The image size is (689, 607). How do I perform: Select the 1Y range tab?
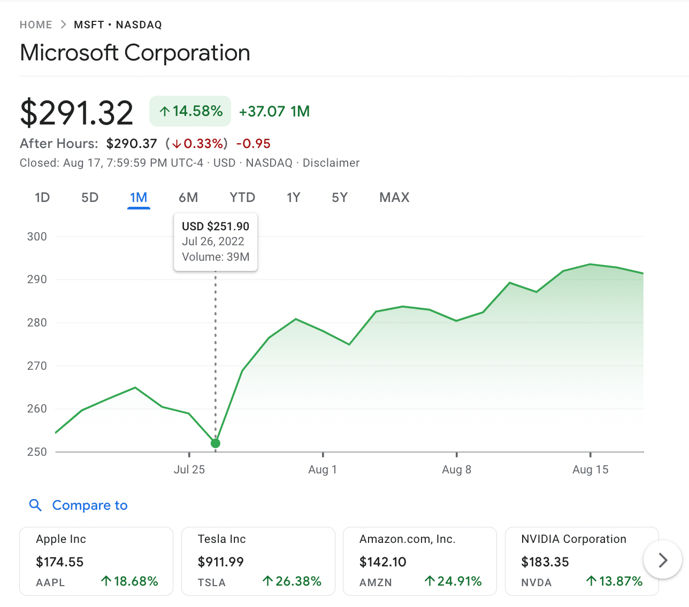click(x=293, y=198)
